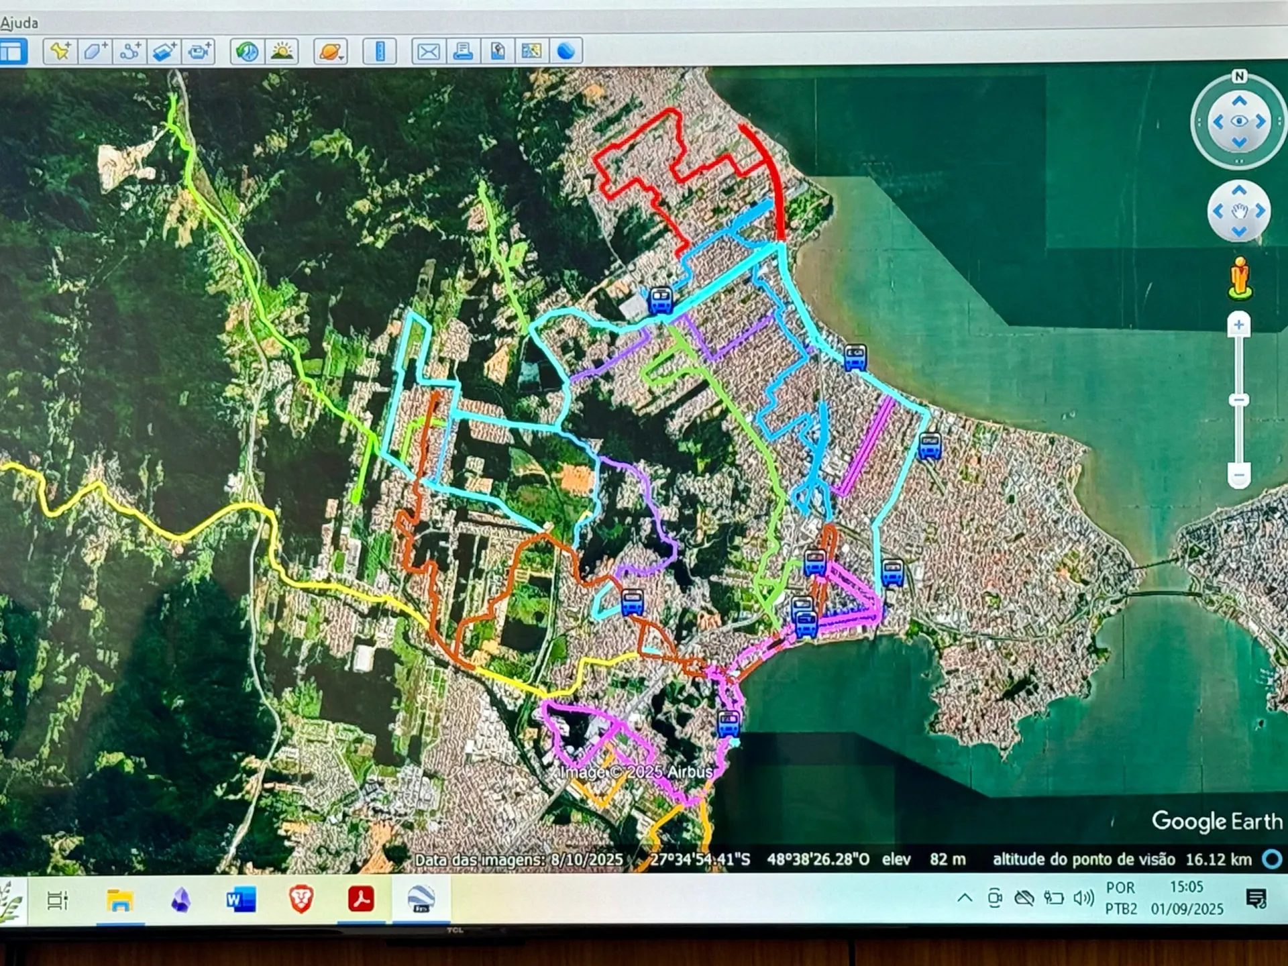Open the purple gem app on taskbar
The image size is (1288, 966).
[180, 900]
